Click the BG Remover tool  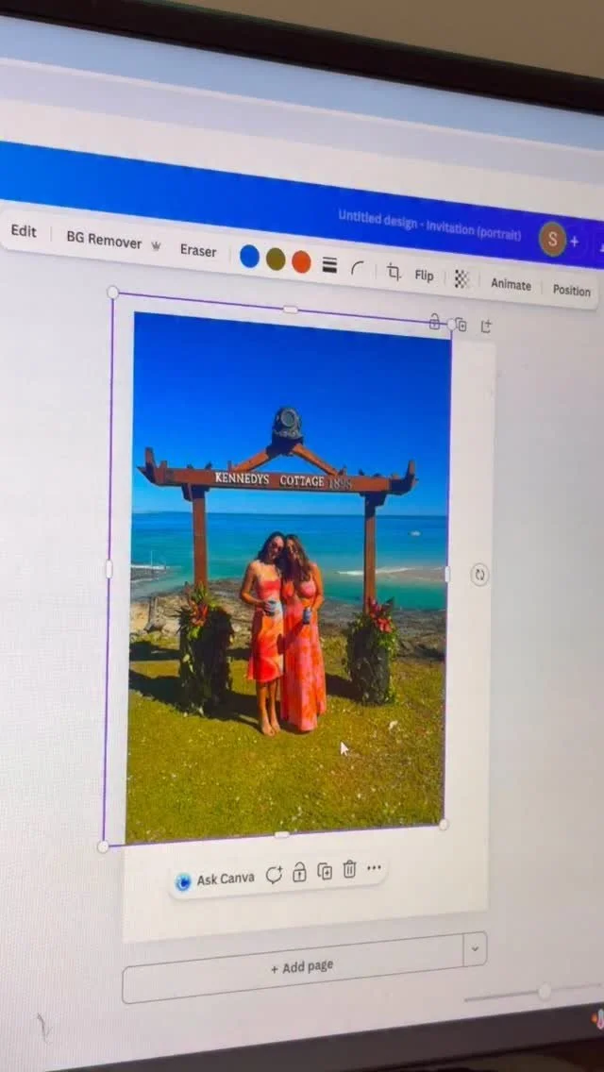(x=113, y=242)
